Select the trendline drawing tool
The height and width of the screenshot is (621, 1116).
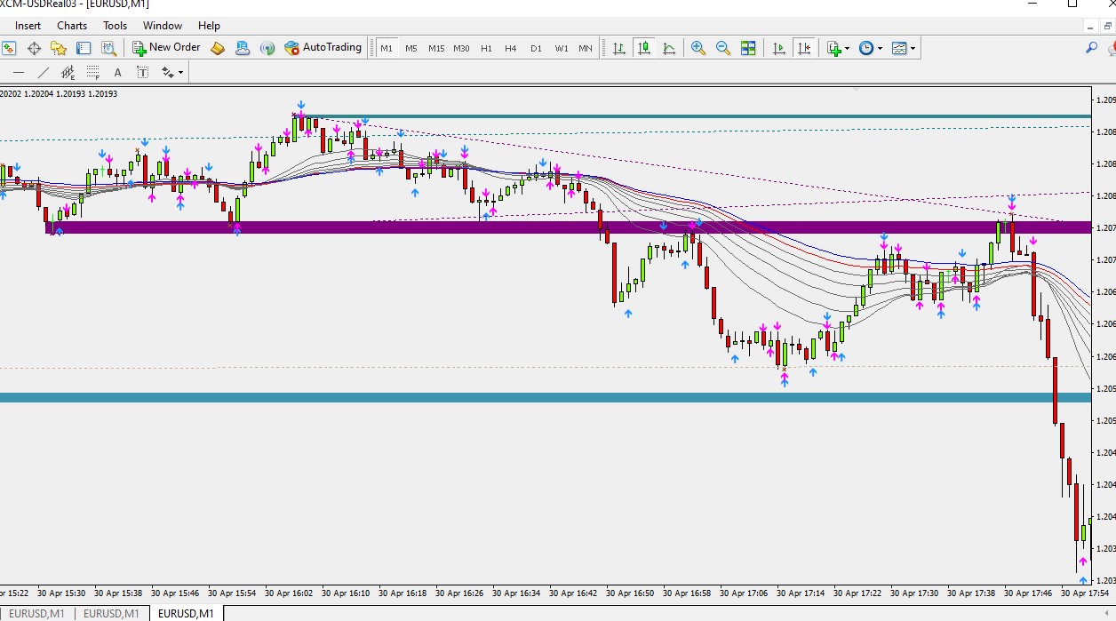tap(44, 72)
